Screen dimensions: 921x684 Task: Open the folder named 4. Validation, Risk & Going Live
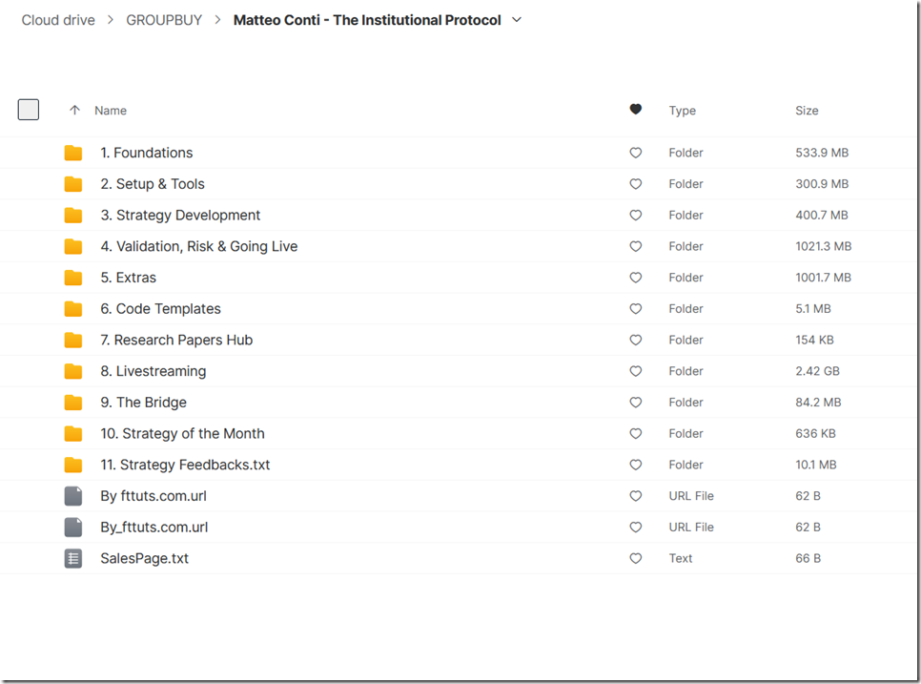click(198, 246)
